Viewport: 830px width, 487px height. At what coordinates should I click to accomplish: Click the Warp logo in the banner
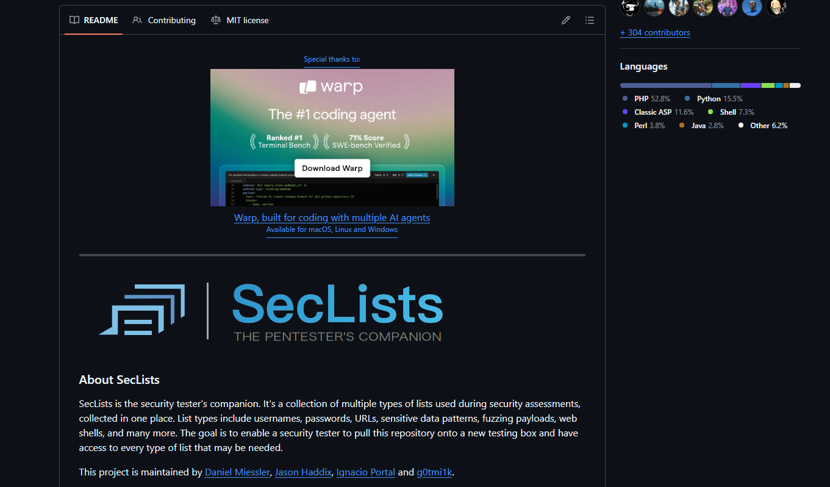pyautogui.click(x=332, y=87)
